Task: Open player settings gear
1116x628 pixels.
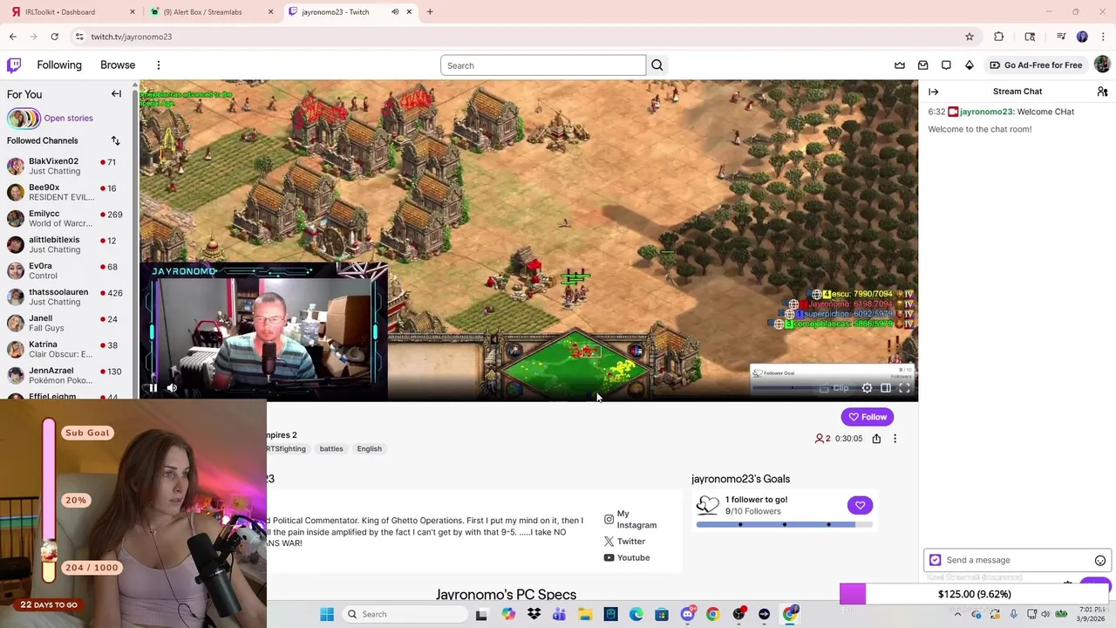Action: point(867,388)
